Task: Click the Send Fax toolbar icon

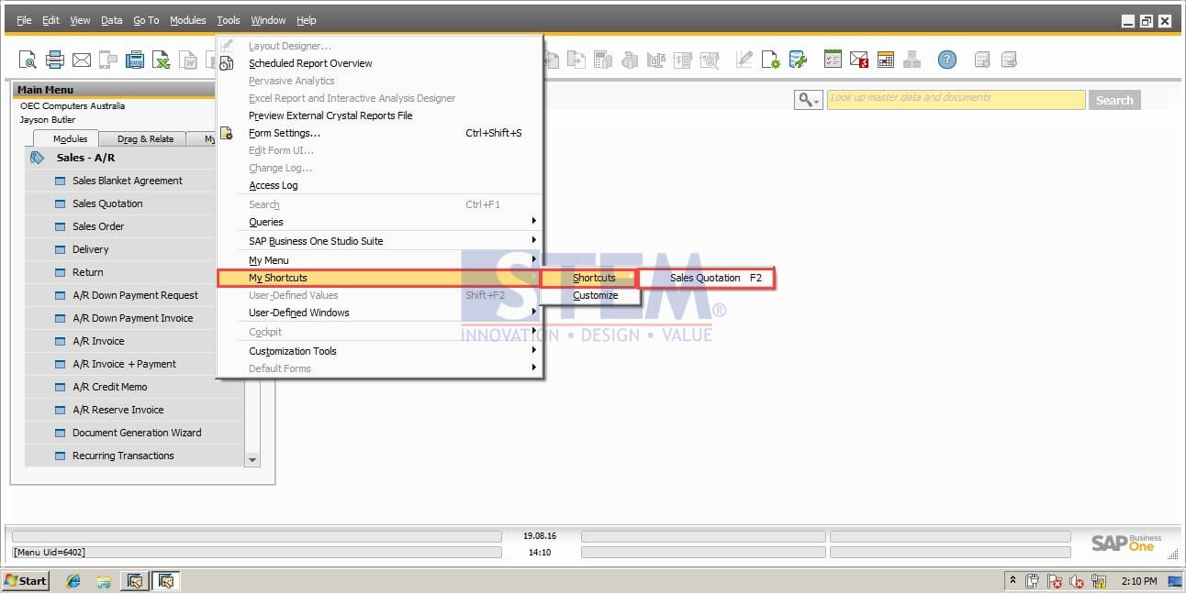Action: pyautogui.click(x=135, y=60)
